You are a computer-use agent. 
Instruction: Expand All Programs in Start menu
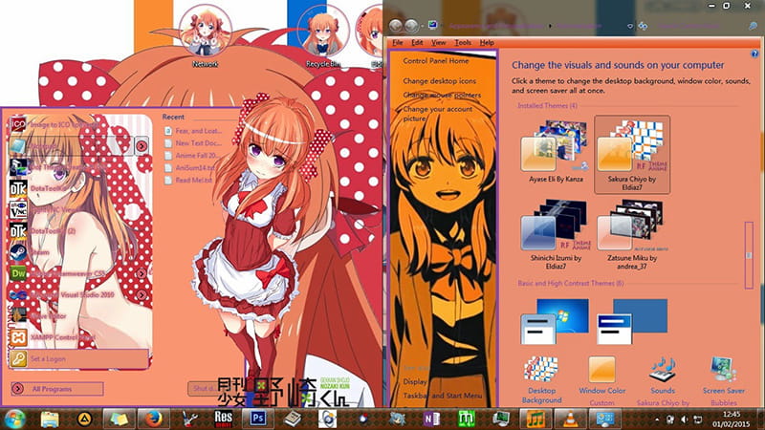[57, 389]
